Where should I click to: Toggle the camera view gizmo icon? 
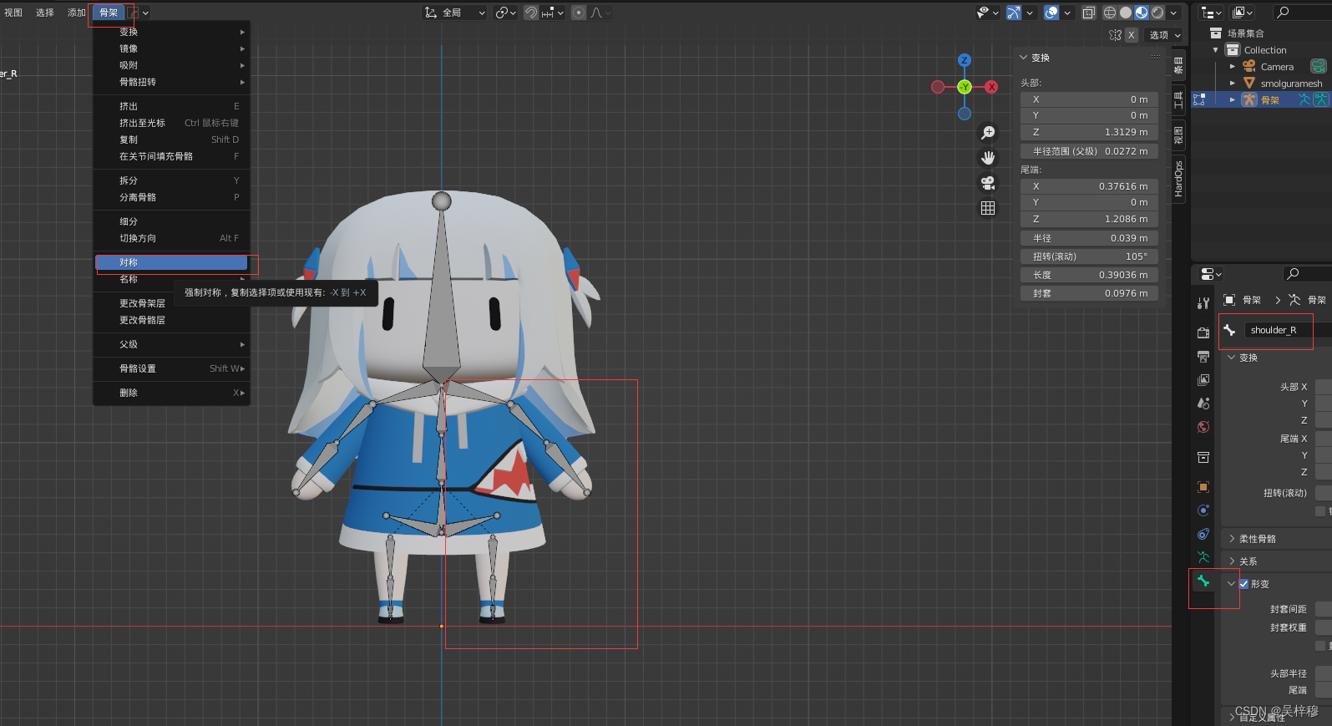coord(988,183)
